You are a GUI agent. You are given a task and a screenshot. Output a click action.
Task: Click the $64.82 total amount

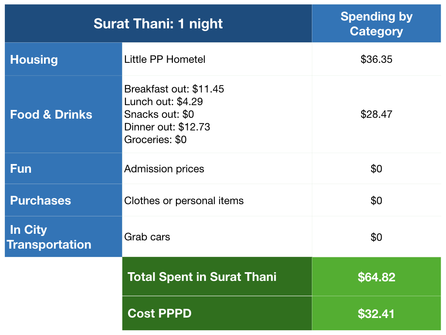point(376,277)
